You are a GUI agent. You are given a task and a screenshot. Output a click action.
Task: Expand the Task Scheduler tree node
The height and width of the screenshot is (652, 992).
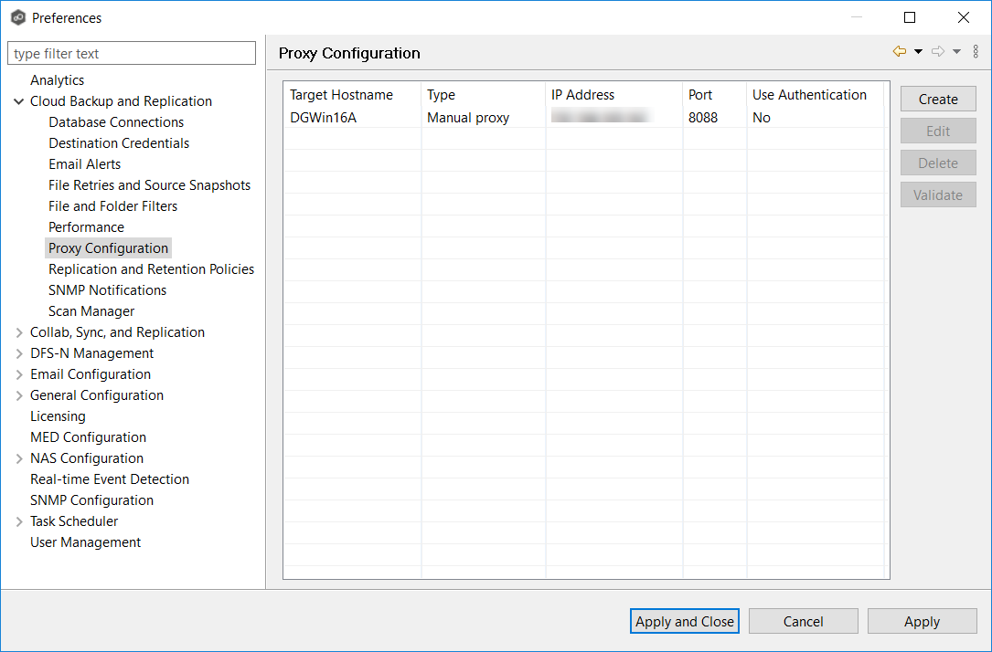pyautogui.click(x=19, y=521)
